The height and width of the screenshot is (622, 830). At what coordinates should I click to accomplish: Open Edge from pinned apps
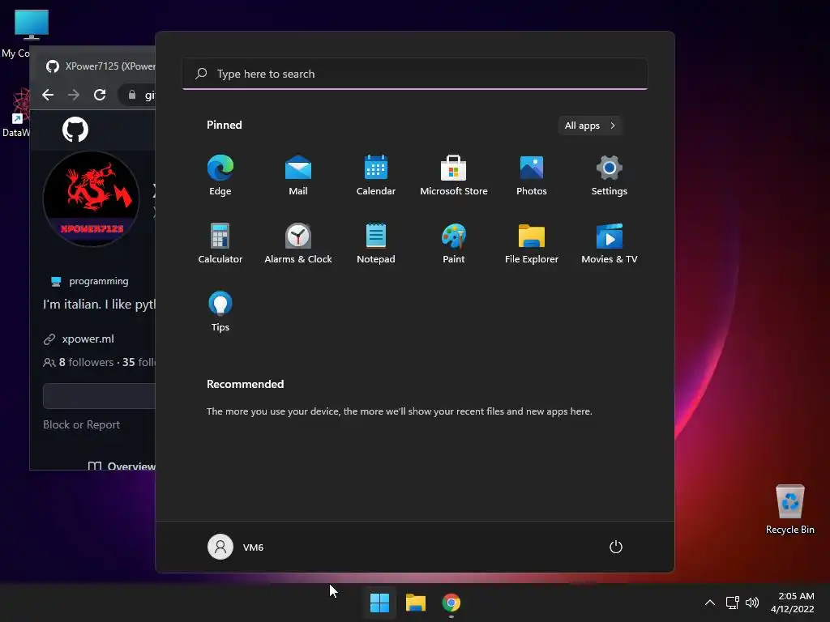(220, 176)
